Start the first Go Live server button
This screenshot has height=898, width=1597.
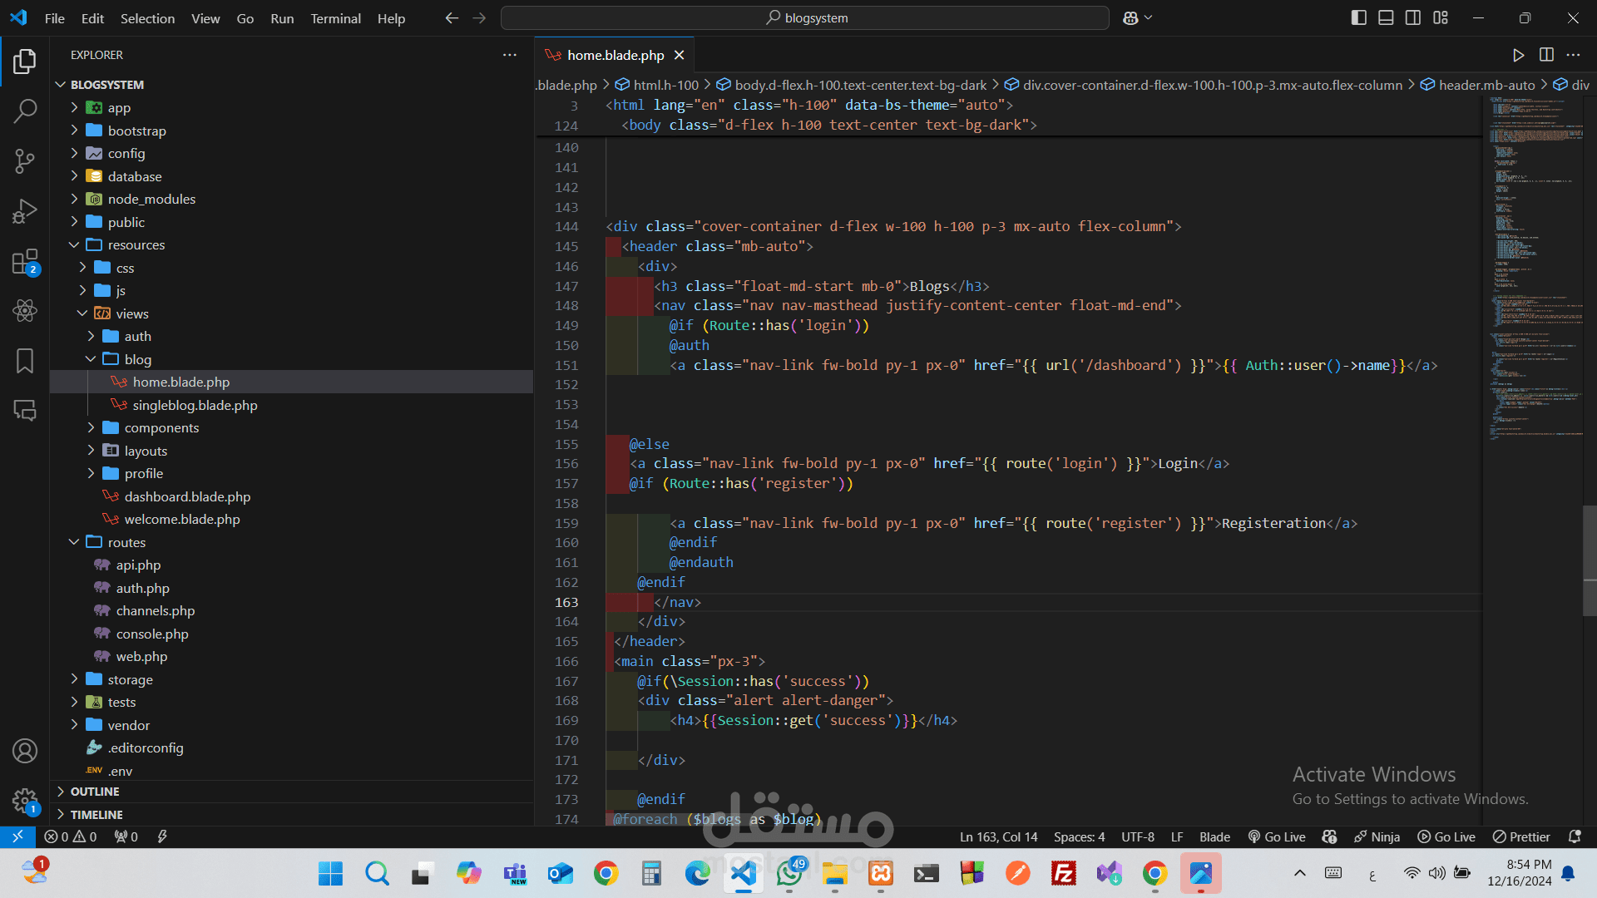(x=1277, y=836)
